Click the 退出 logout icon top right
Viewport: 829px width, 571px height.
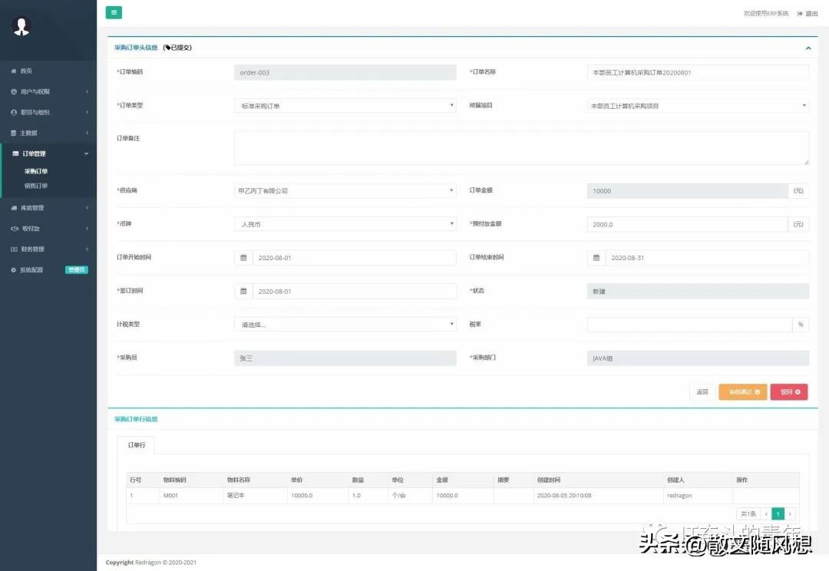click(x=801, y=13)
